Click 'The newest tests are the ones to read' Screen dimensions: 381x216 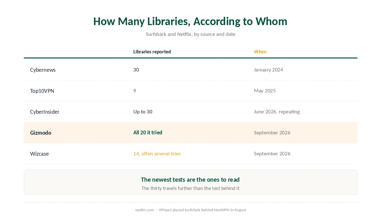pos(190,180)
